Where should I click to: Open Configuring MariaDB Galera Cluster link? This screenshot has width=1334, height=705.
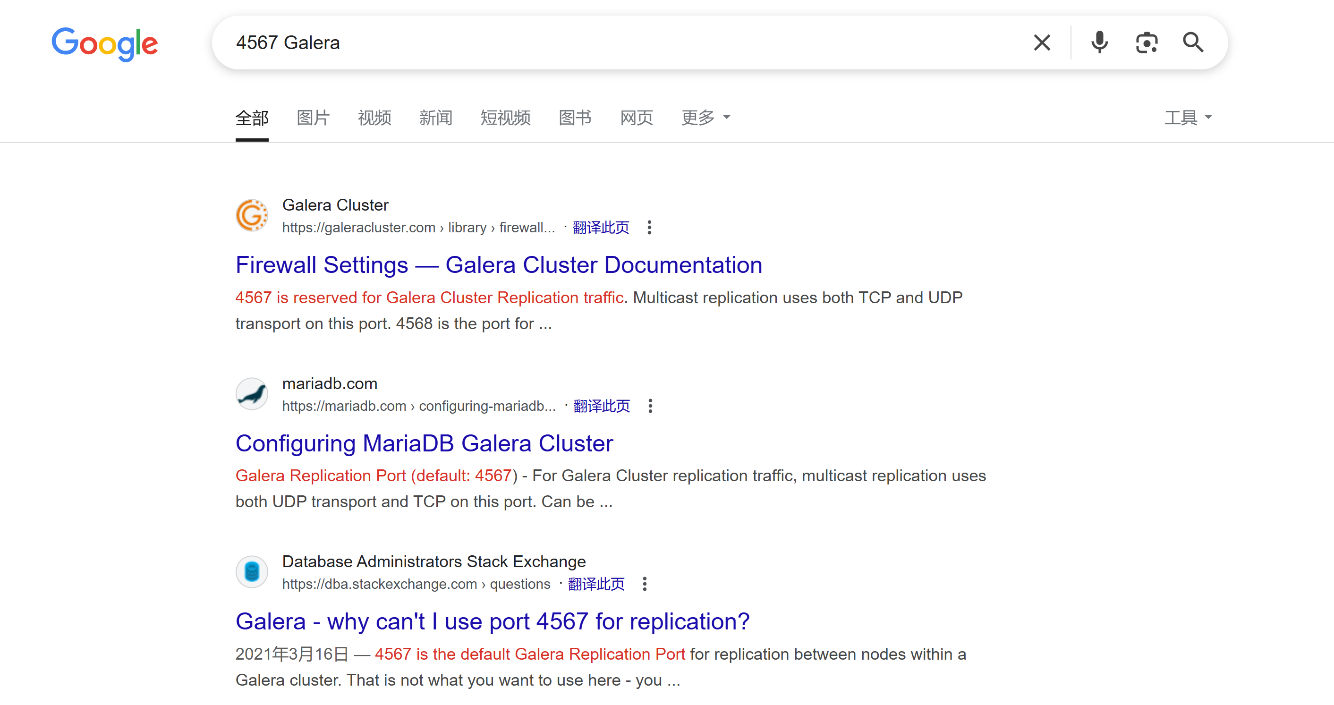[x=424, y=443]
